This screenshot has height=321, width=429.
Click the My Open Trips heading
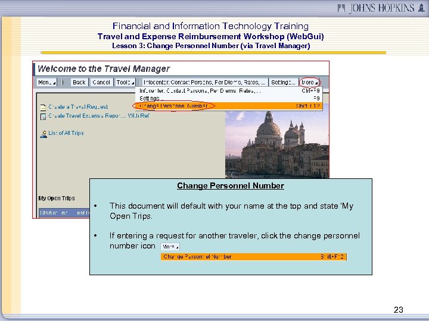(x=57, y=198)
